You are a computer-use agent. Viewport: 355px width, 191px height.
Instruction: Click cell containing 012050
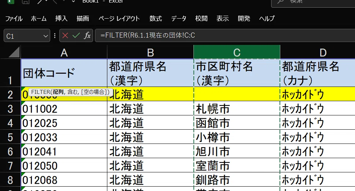pos(64,165)
